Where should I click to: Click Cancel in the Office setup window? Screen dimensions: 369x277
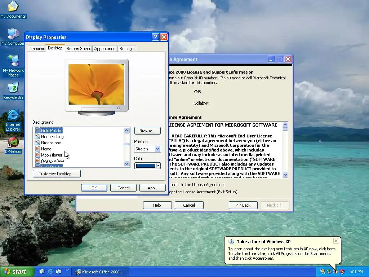tap(189, 205)
